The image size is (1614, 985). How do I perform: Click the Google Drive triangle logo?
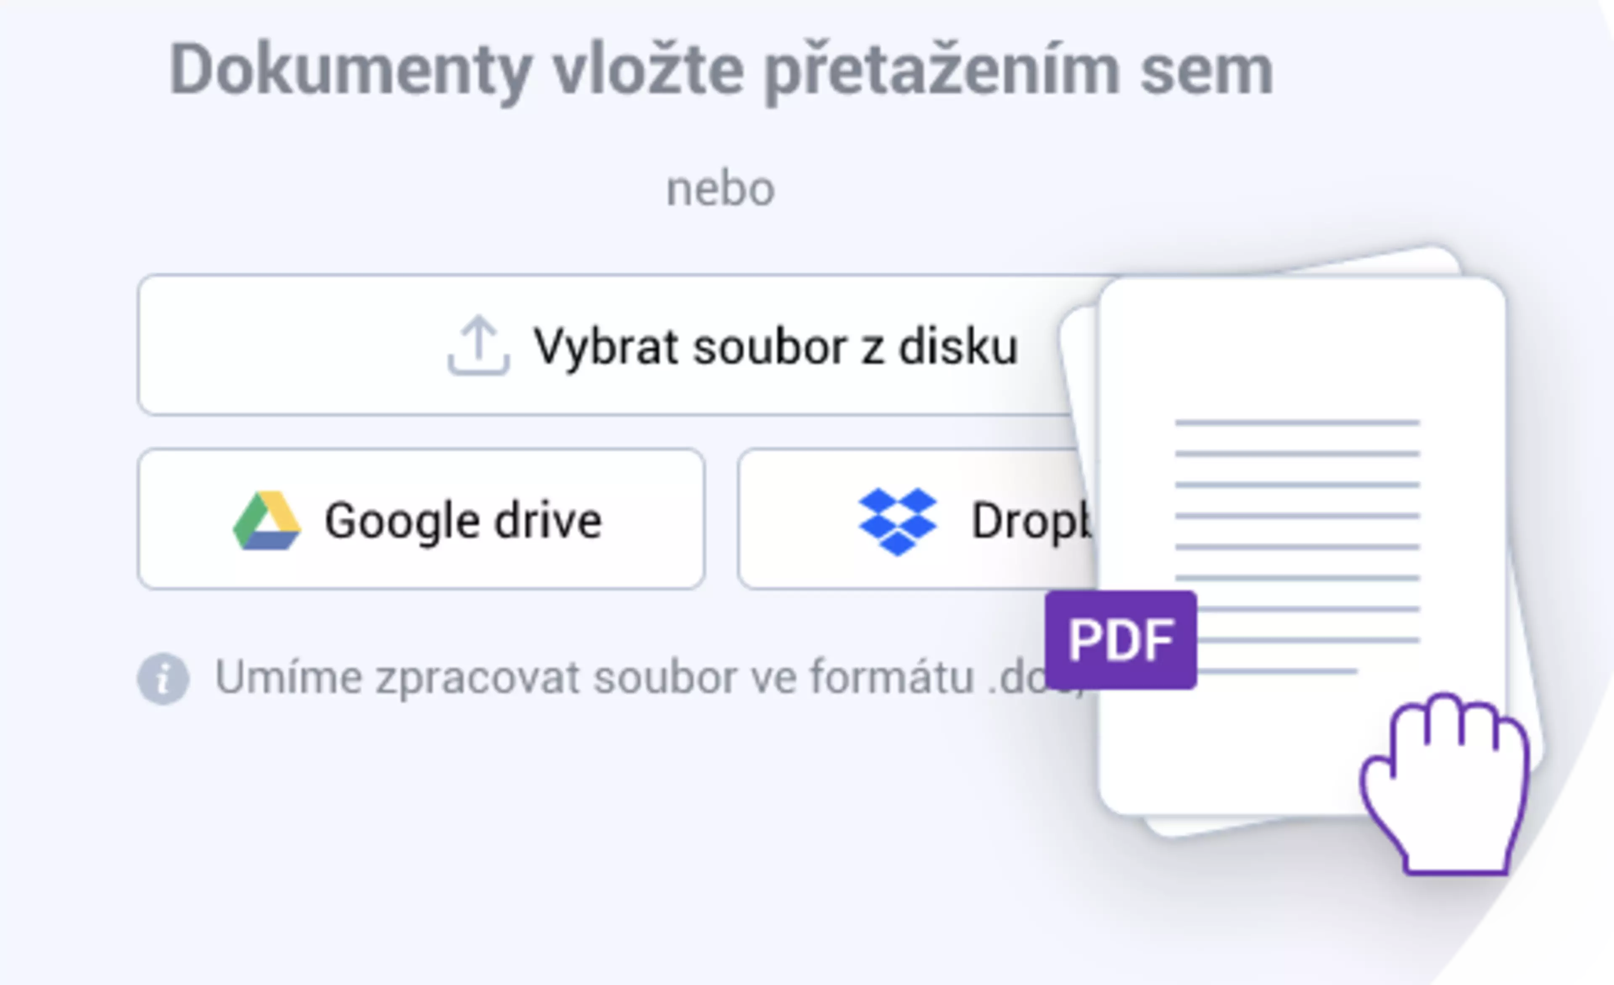(266, 520)
